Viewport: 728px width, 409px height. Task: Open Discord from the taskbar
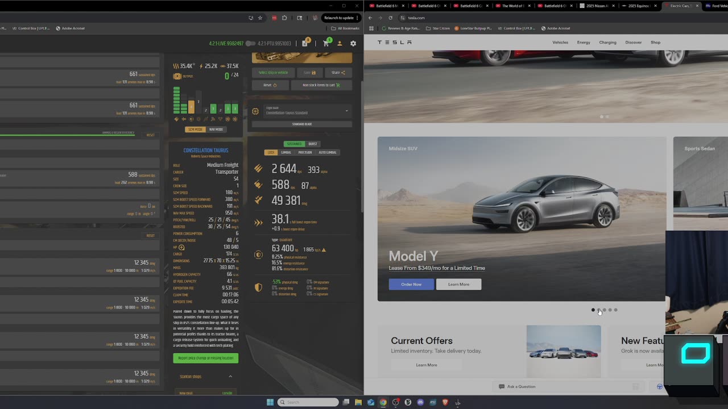point(420,402)
